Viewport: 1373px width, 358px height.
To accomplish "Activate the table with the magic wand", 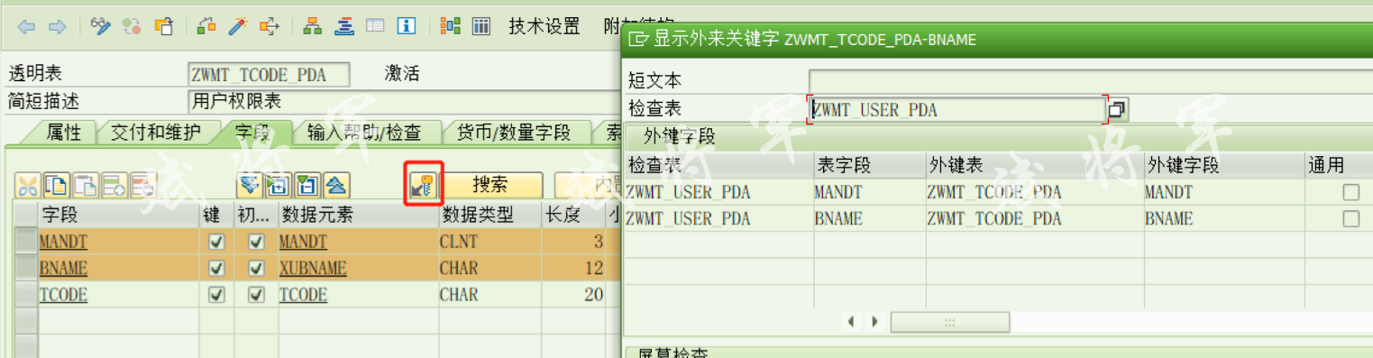I will (x=237, y=26).
